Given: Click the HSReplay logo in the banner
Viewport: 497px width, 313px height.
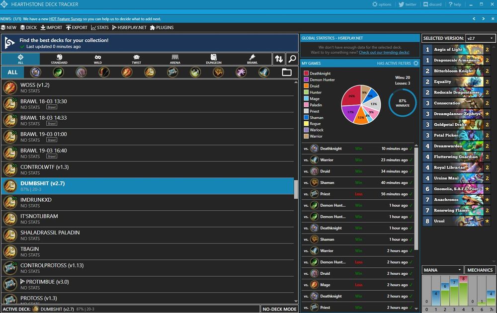Looking at the screenshot, I should pos(10,43).
